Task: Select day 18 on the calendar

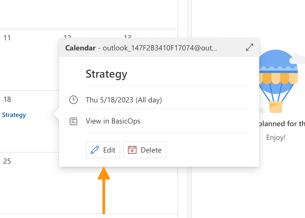Action: coord(7,99)
